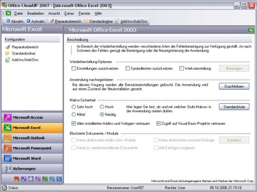The height and width of the screenshot is (192, 257).
Task: Click Alle Einträge korrigieren checkbox
Action: pos(156,148)
